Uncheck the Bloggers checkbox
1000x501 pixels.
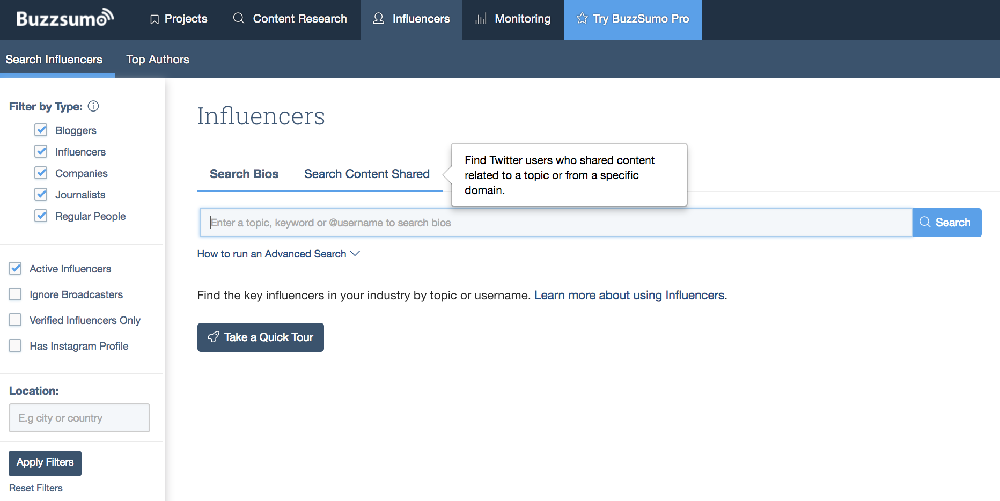pos(41,130)
